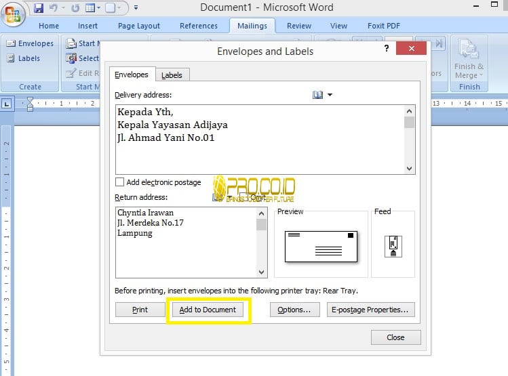The width and height of the screenshot is (508, 376).
Task: Open E-postage Properties button
Action: pyautogui.click(x=370, y=310)
